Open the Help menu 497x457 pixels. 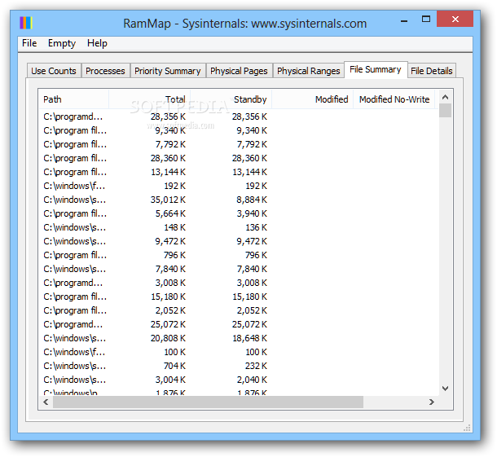pyautogui.click(x=97, y=43)
